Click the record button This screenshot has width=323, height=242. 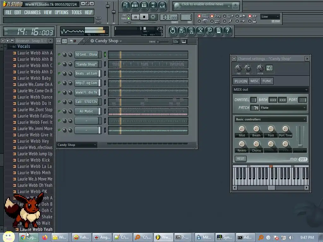coord(153,17)
